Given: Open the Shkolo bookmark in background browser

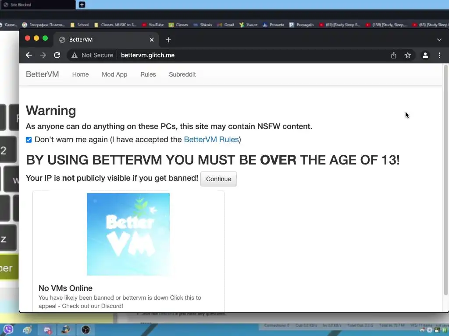Looking at the screenshot, I should (203, 25).
